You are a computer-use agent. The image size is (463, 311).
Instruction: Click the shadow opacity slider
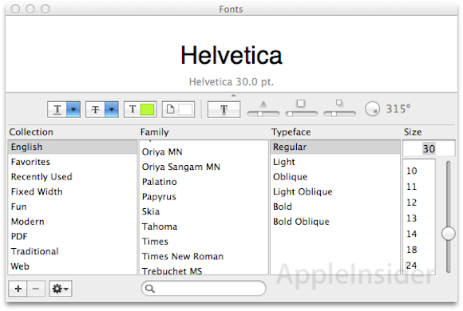point(263,113)
